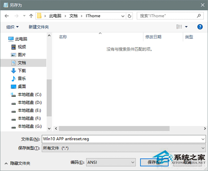
Task: Sort by 修改日期 column header
Action: click(x=153, y=37)
